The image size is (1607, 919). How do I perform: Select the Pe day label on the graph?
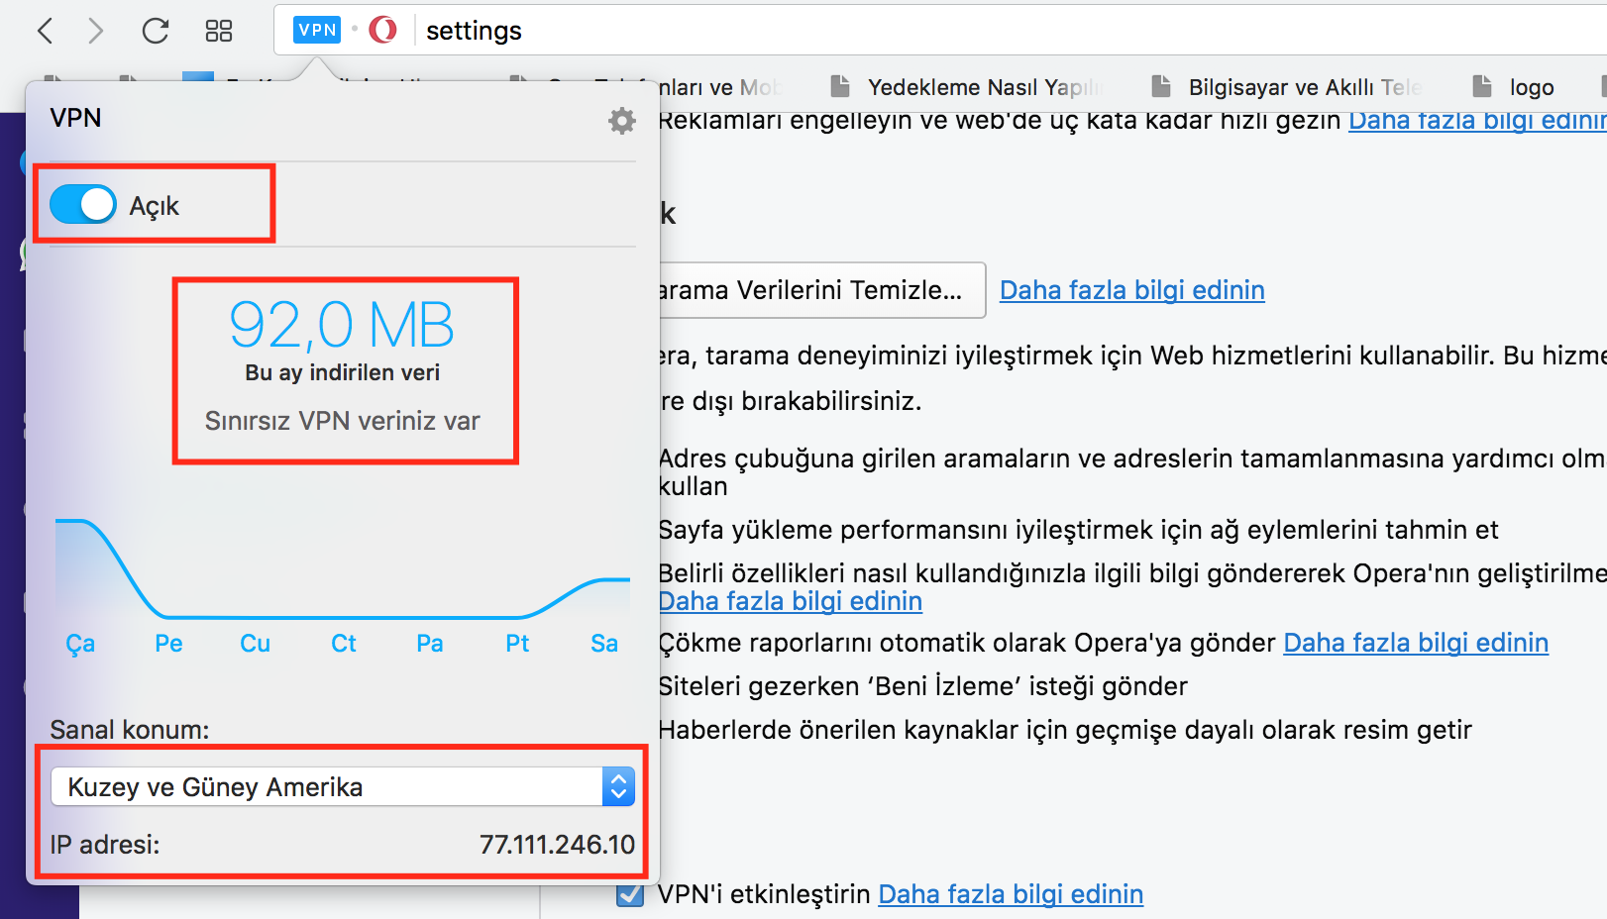168,644
